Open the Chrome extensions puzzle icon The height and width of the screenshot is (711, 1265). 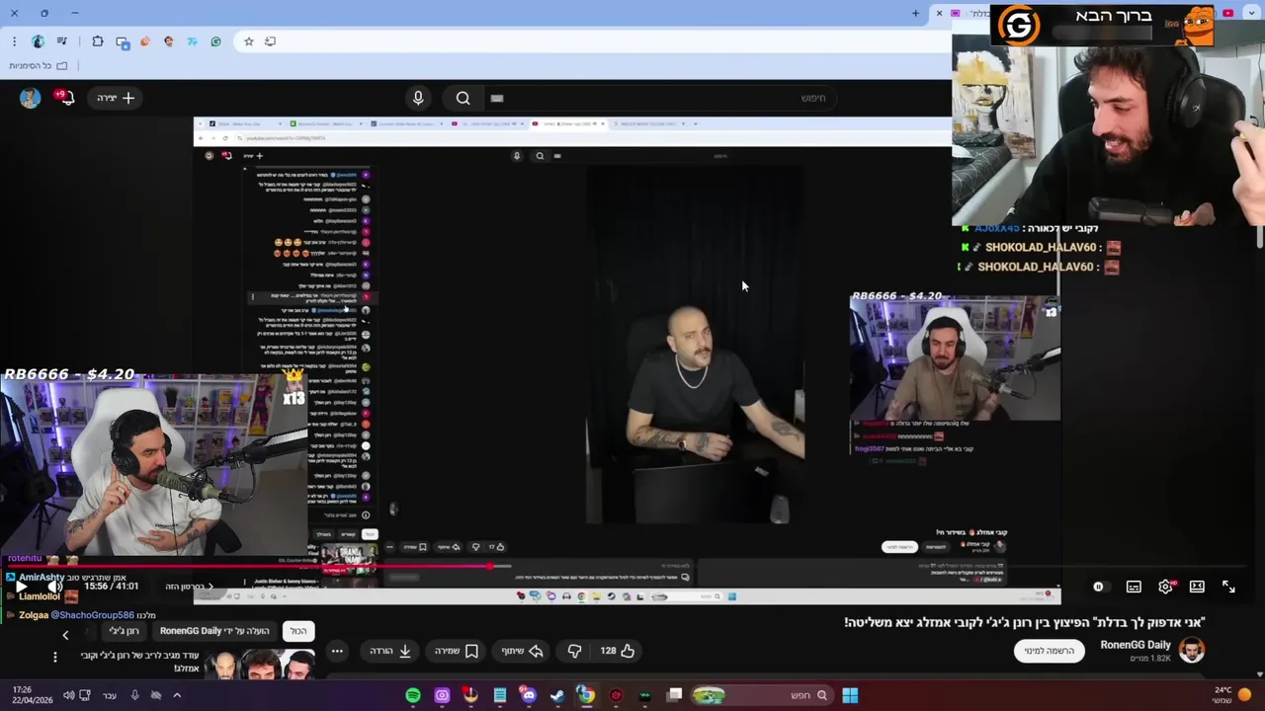tap(98, 41)
